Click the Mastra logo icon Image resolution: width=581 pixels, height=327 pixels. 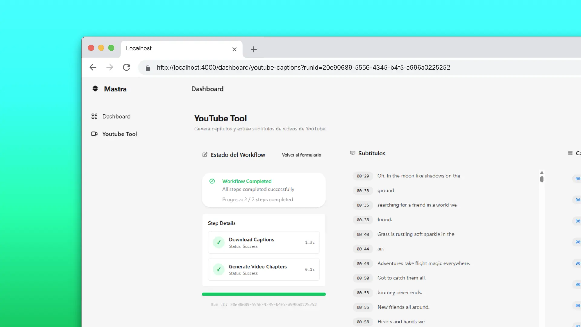tap(95, 89)
